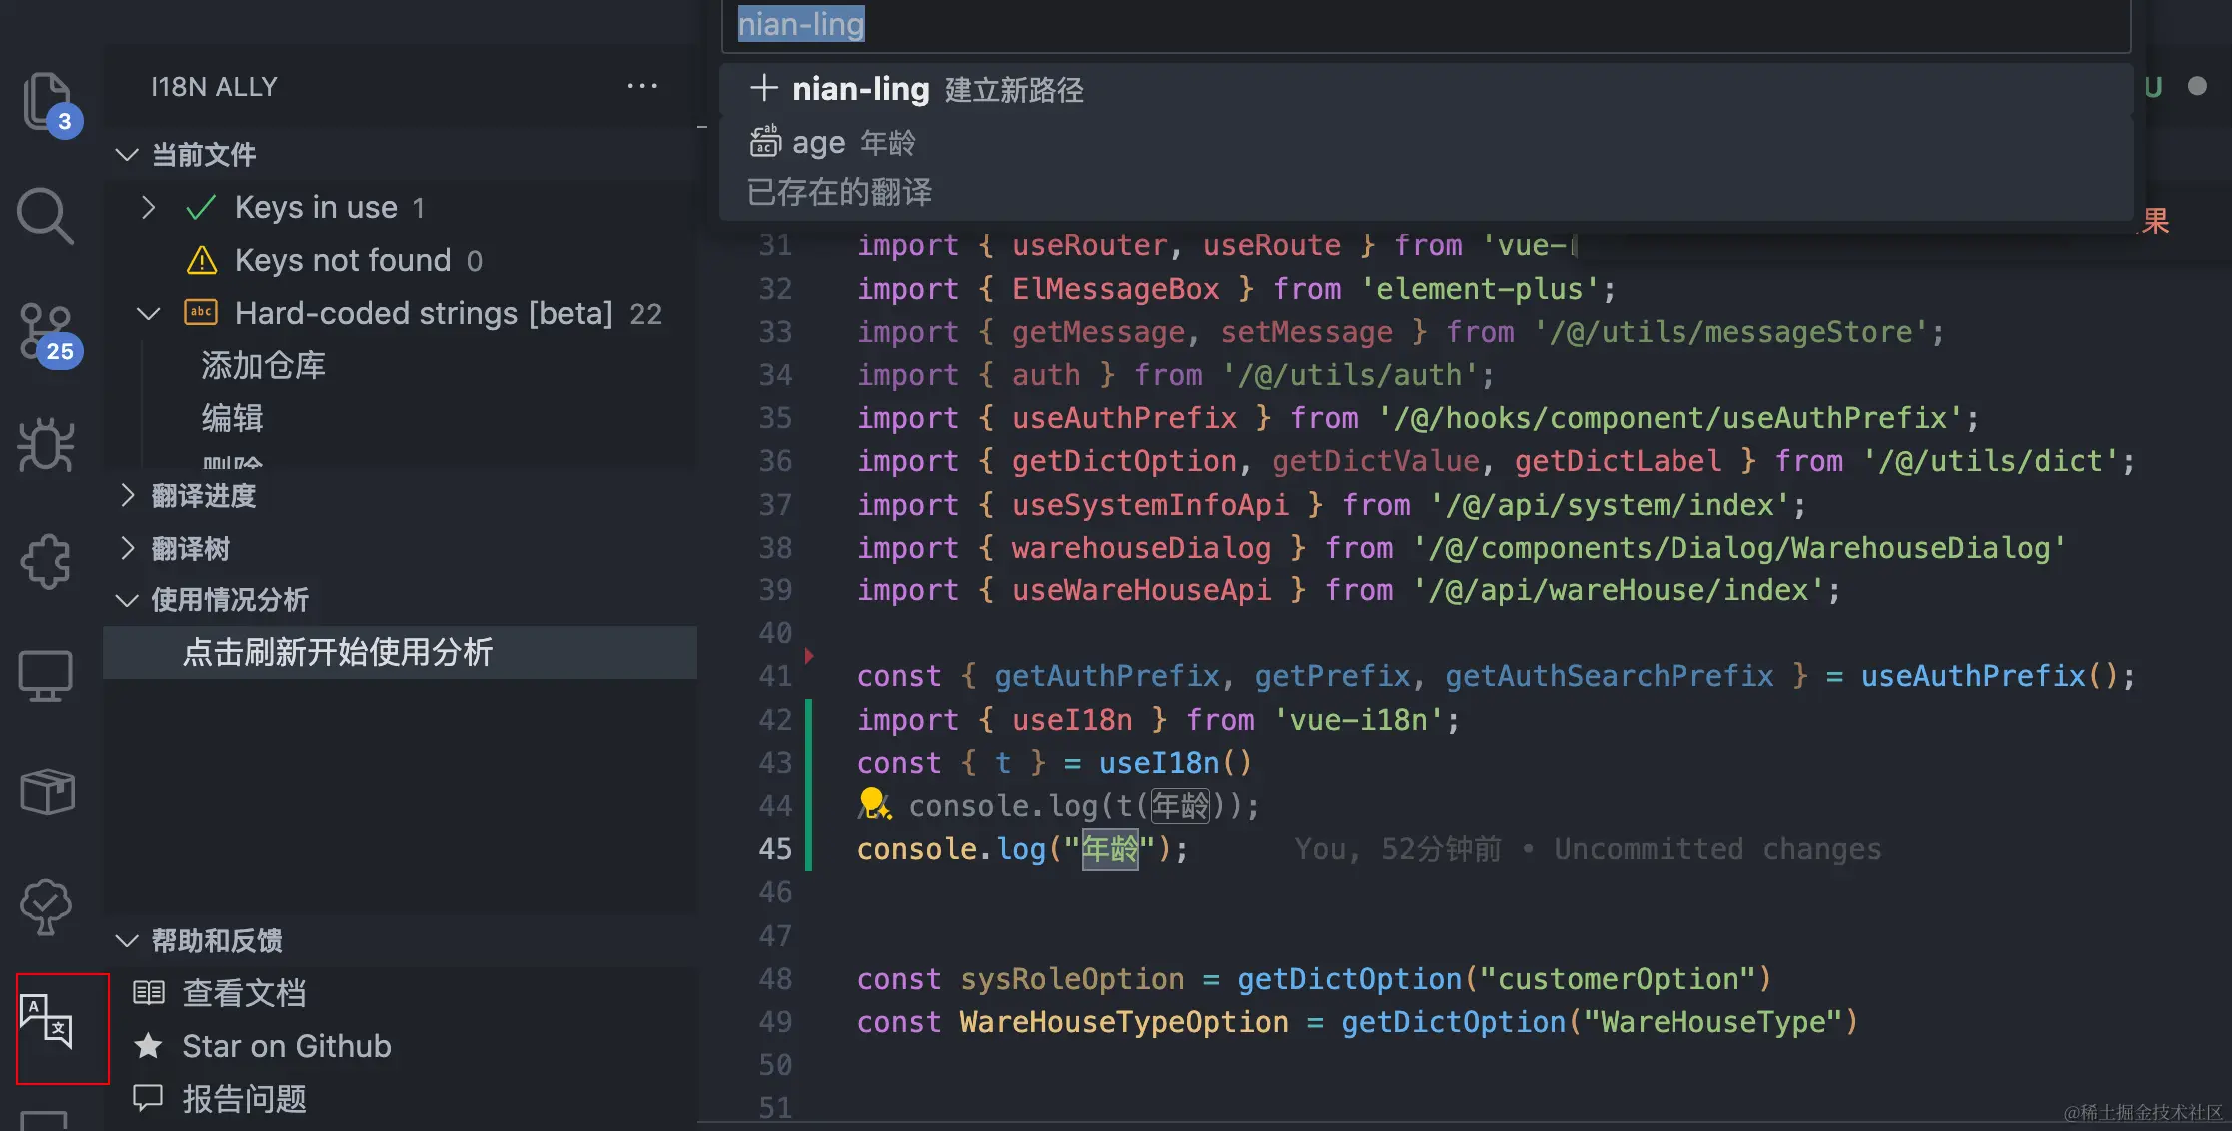This screenshot has width=2232, height=1131.
Task: Collapse the Hard-coded strings [beta] node
Action: pyautogui.click(x=148, y=313)
